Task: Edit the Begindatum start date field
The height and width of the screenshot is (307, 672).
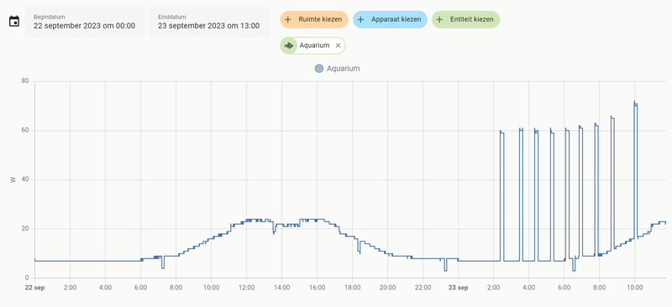Action: click(x=85, y=22)
